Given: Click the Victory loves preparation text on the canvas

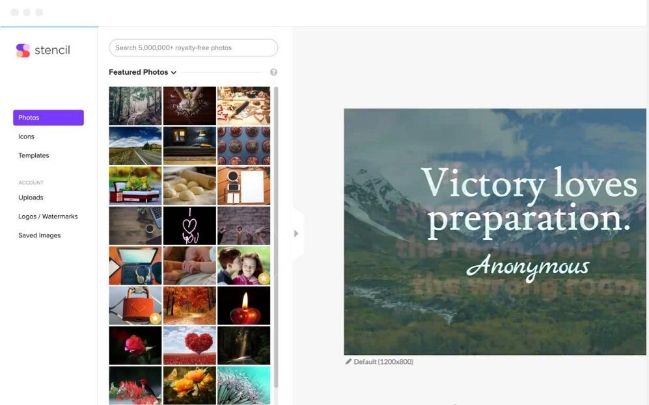Looking at the screenshot, I should [529, 202].
